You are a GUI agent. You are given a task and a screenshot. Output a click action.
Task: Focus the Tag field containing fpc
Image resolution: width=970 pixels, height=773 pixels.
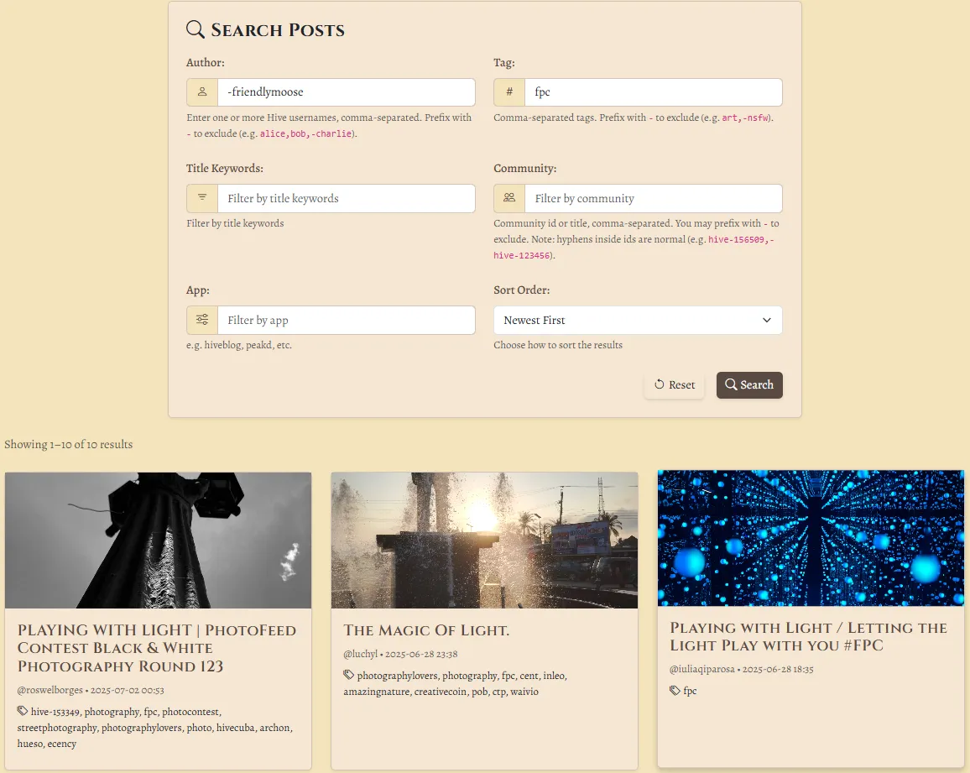654,92
